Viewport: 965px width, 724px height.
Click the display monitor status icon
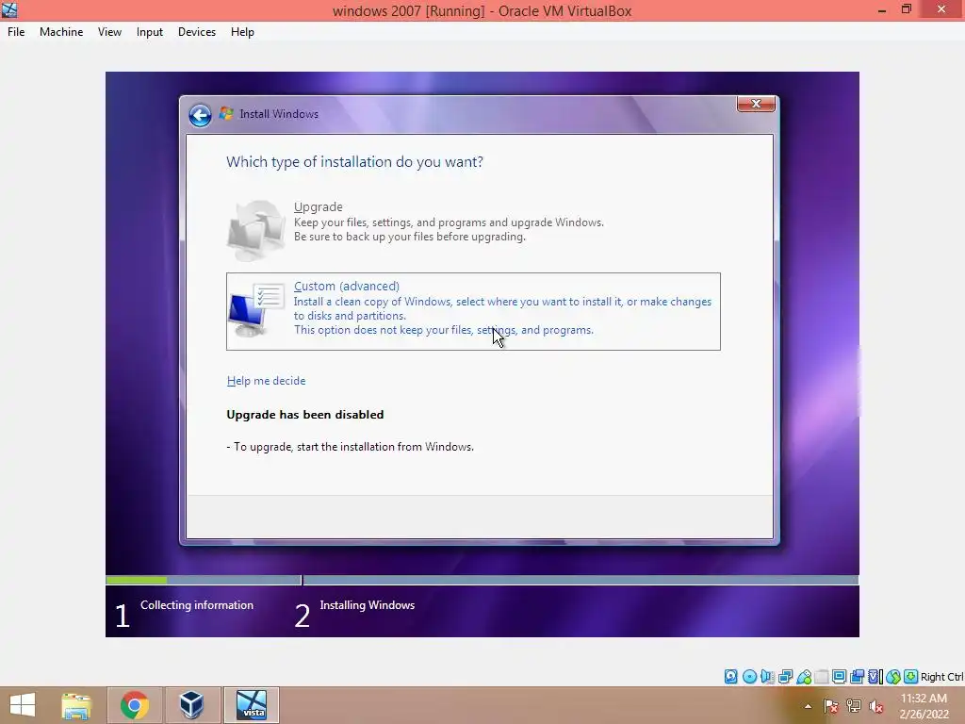pos(839,677)
